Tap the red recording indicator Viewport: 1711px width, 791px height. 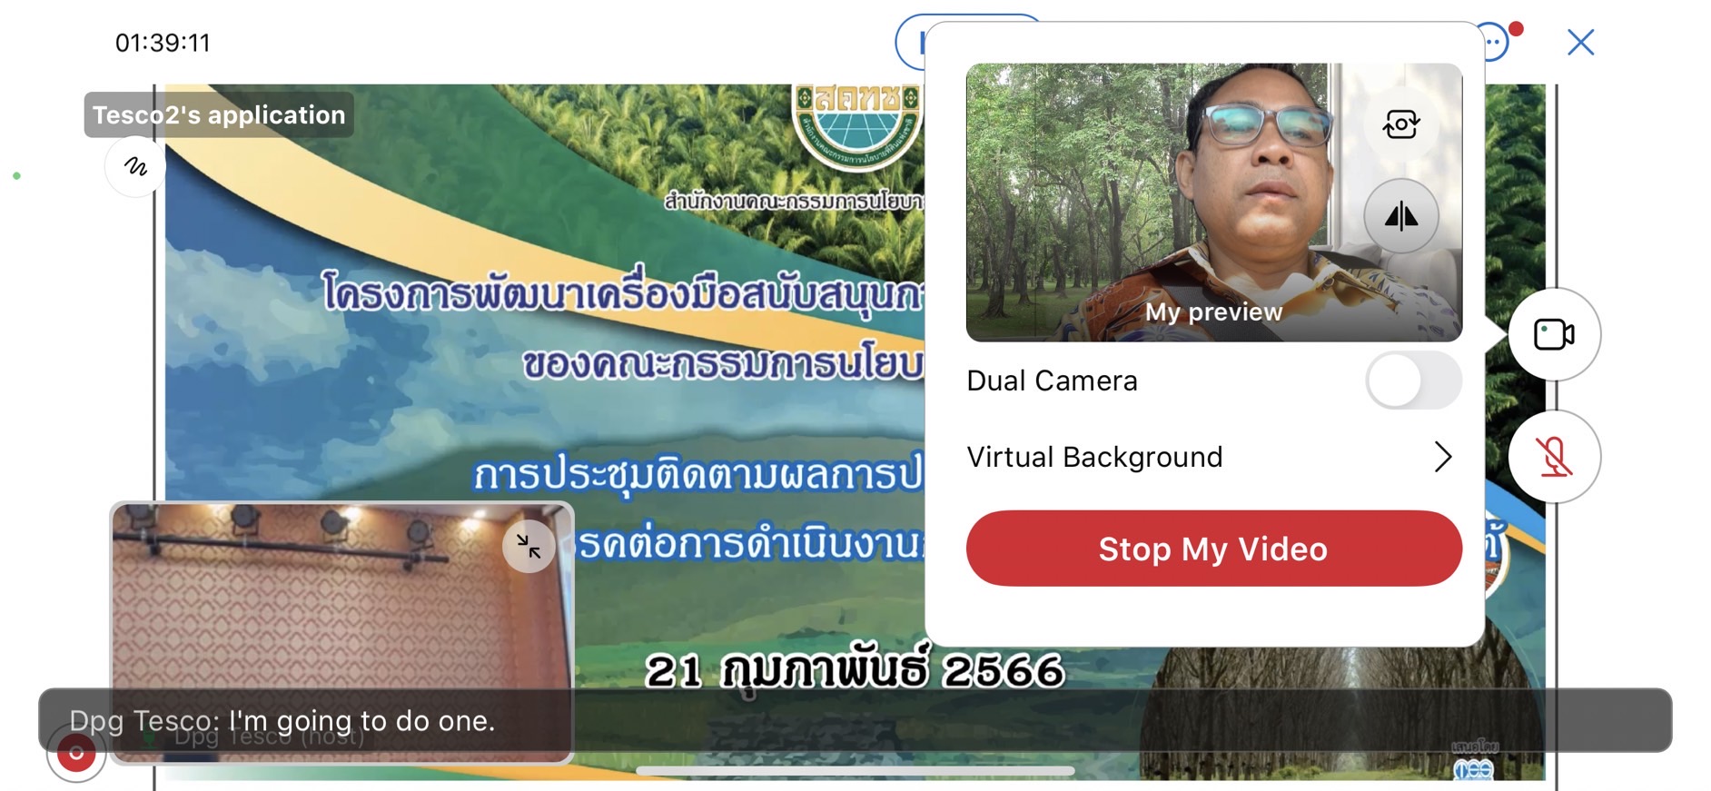(x=76, y=752)
